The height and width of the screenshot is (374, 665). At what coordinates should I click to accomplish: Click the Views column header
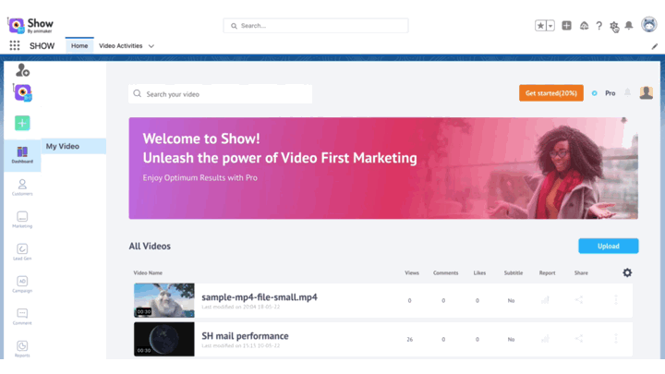(411, 272)
